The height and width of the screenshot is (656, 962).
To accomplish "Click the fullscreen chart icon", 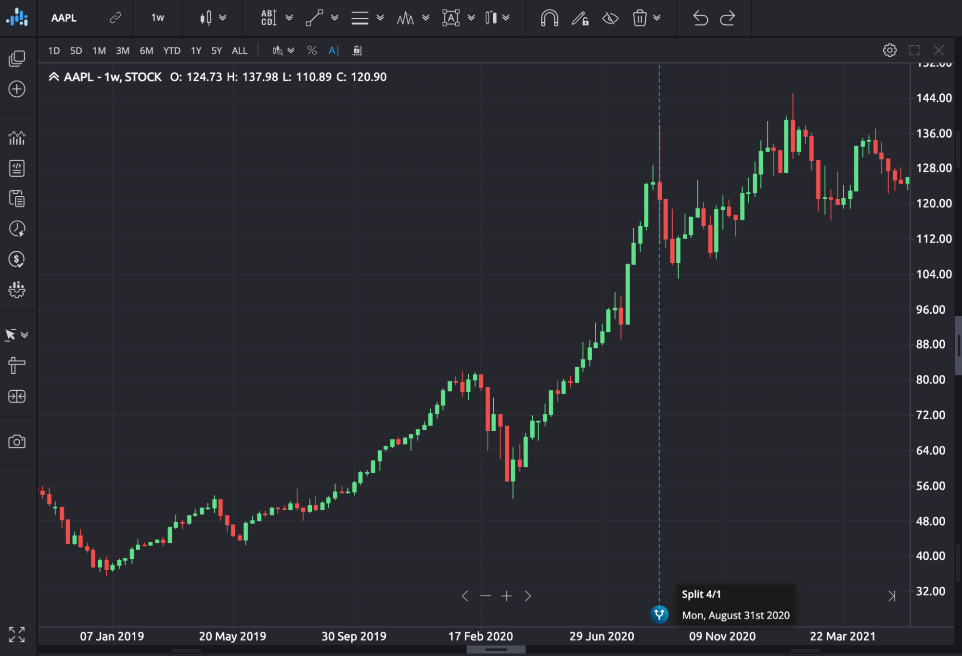I will tap(914, 50).
